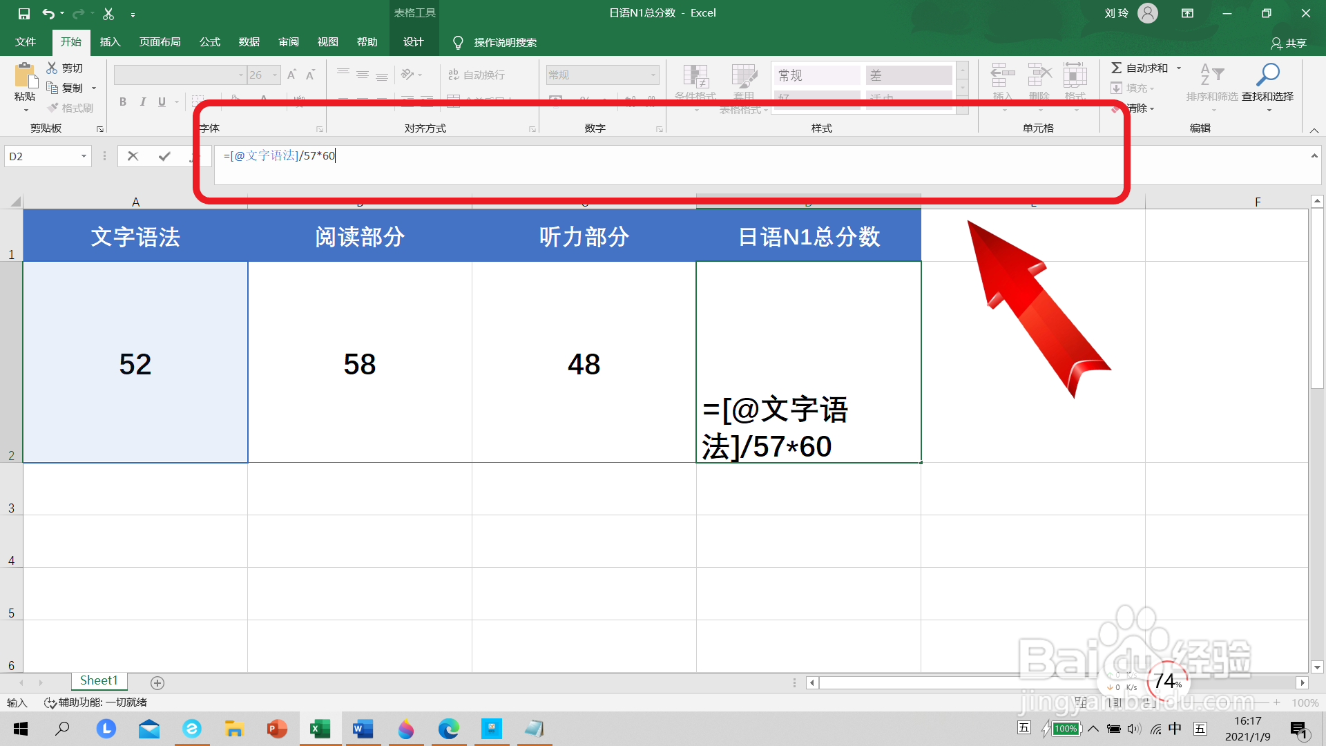Switch to the 插入 ribbon tab
Viewport: 1326px width, 746px height.
coord(110,42)
